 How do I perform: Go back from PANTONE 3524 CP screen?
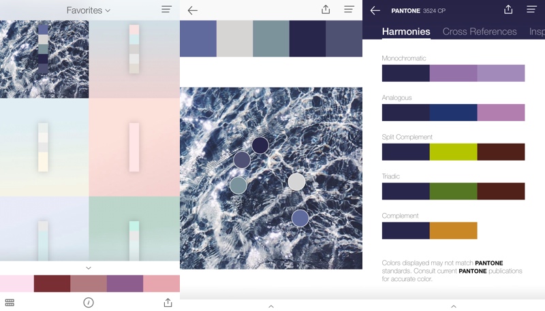375,10
